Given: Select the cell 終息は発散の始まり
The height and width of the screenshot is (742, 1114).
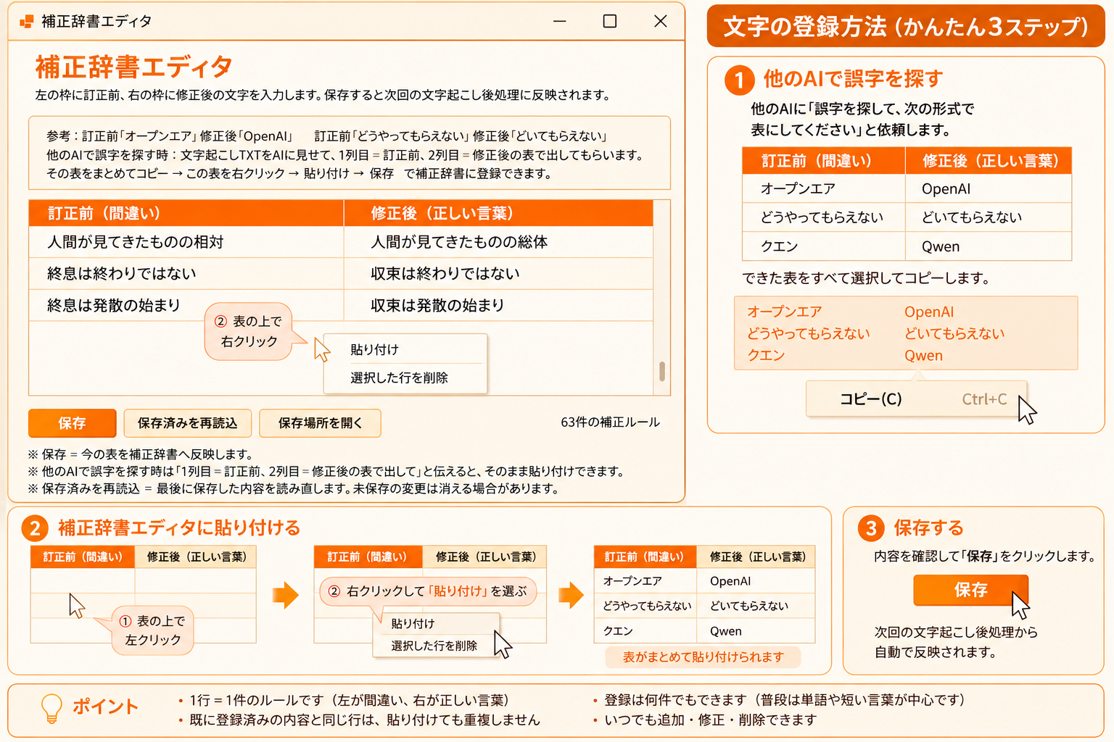Looking at the screenshot, I should (186, 305).
